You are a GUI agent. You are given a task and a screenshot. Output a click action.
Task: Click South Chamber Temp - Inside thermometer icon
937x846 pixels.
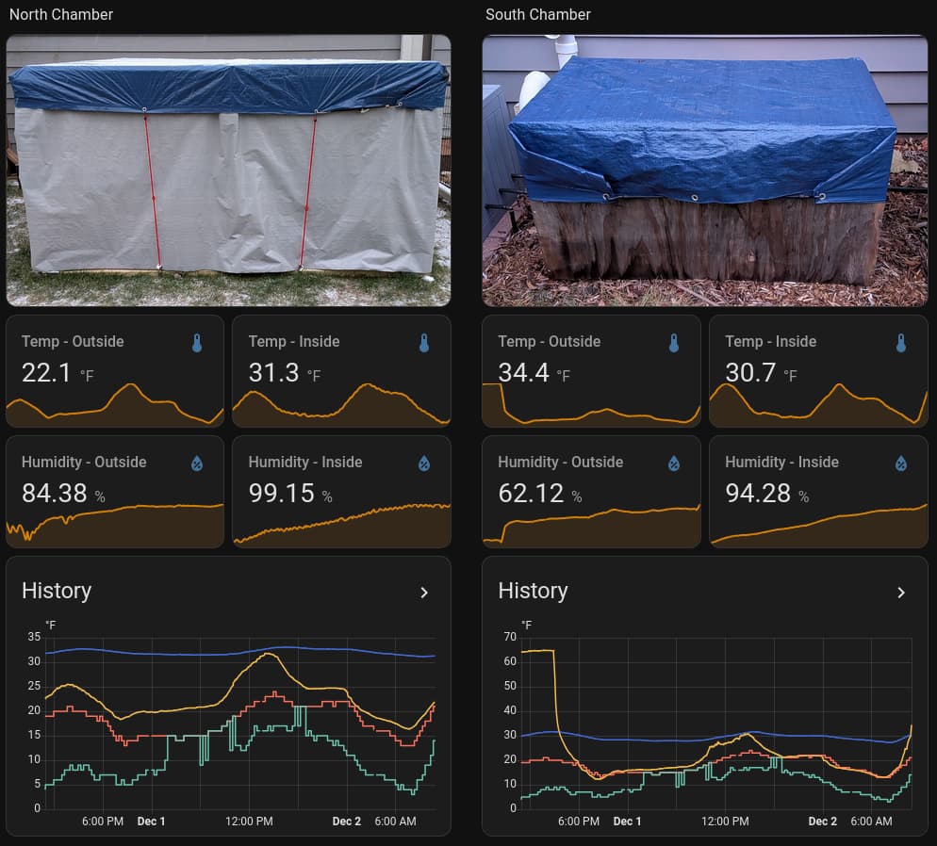(901, 343)
